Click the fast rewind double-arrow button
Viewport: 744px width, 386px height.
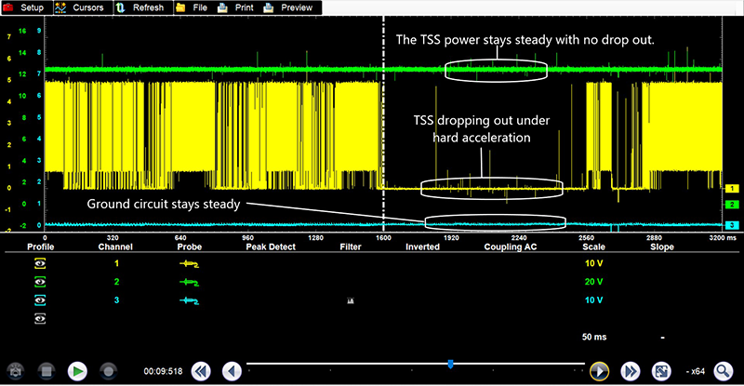point(200,370)
